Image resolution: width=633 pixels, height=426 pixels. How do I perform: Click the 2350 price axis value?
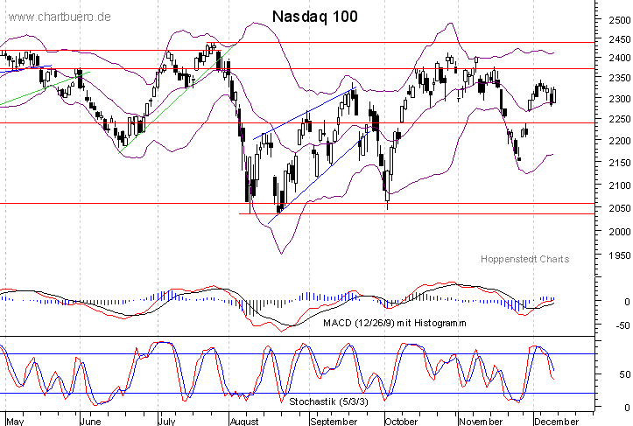pyautogui.click(x=619, y=78)
